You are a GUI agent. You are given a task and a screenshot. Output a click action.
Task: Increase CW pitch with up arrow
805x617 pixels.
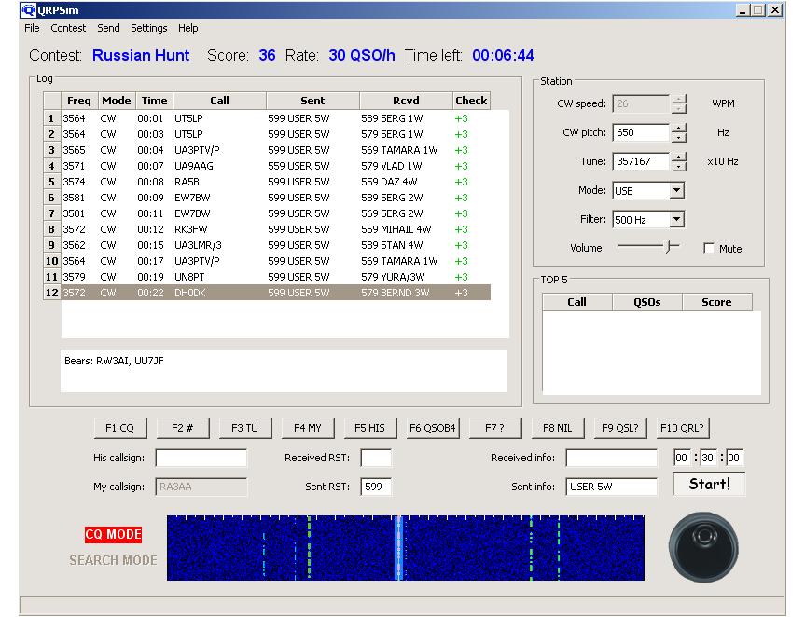(679, 129)
